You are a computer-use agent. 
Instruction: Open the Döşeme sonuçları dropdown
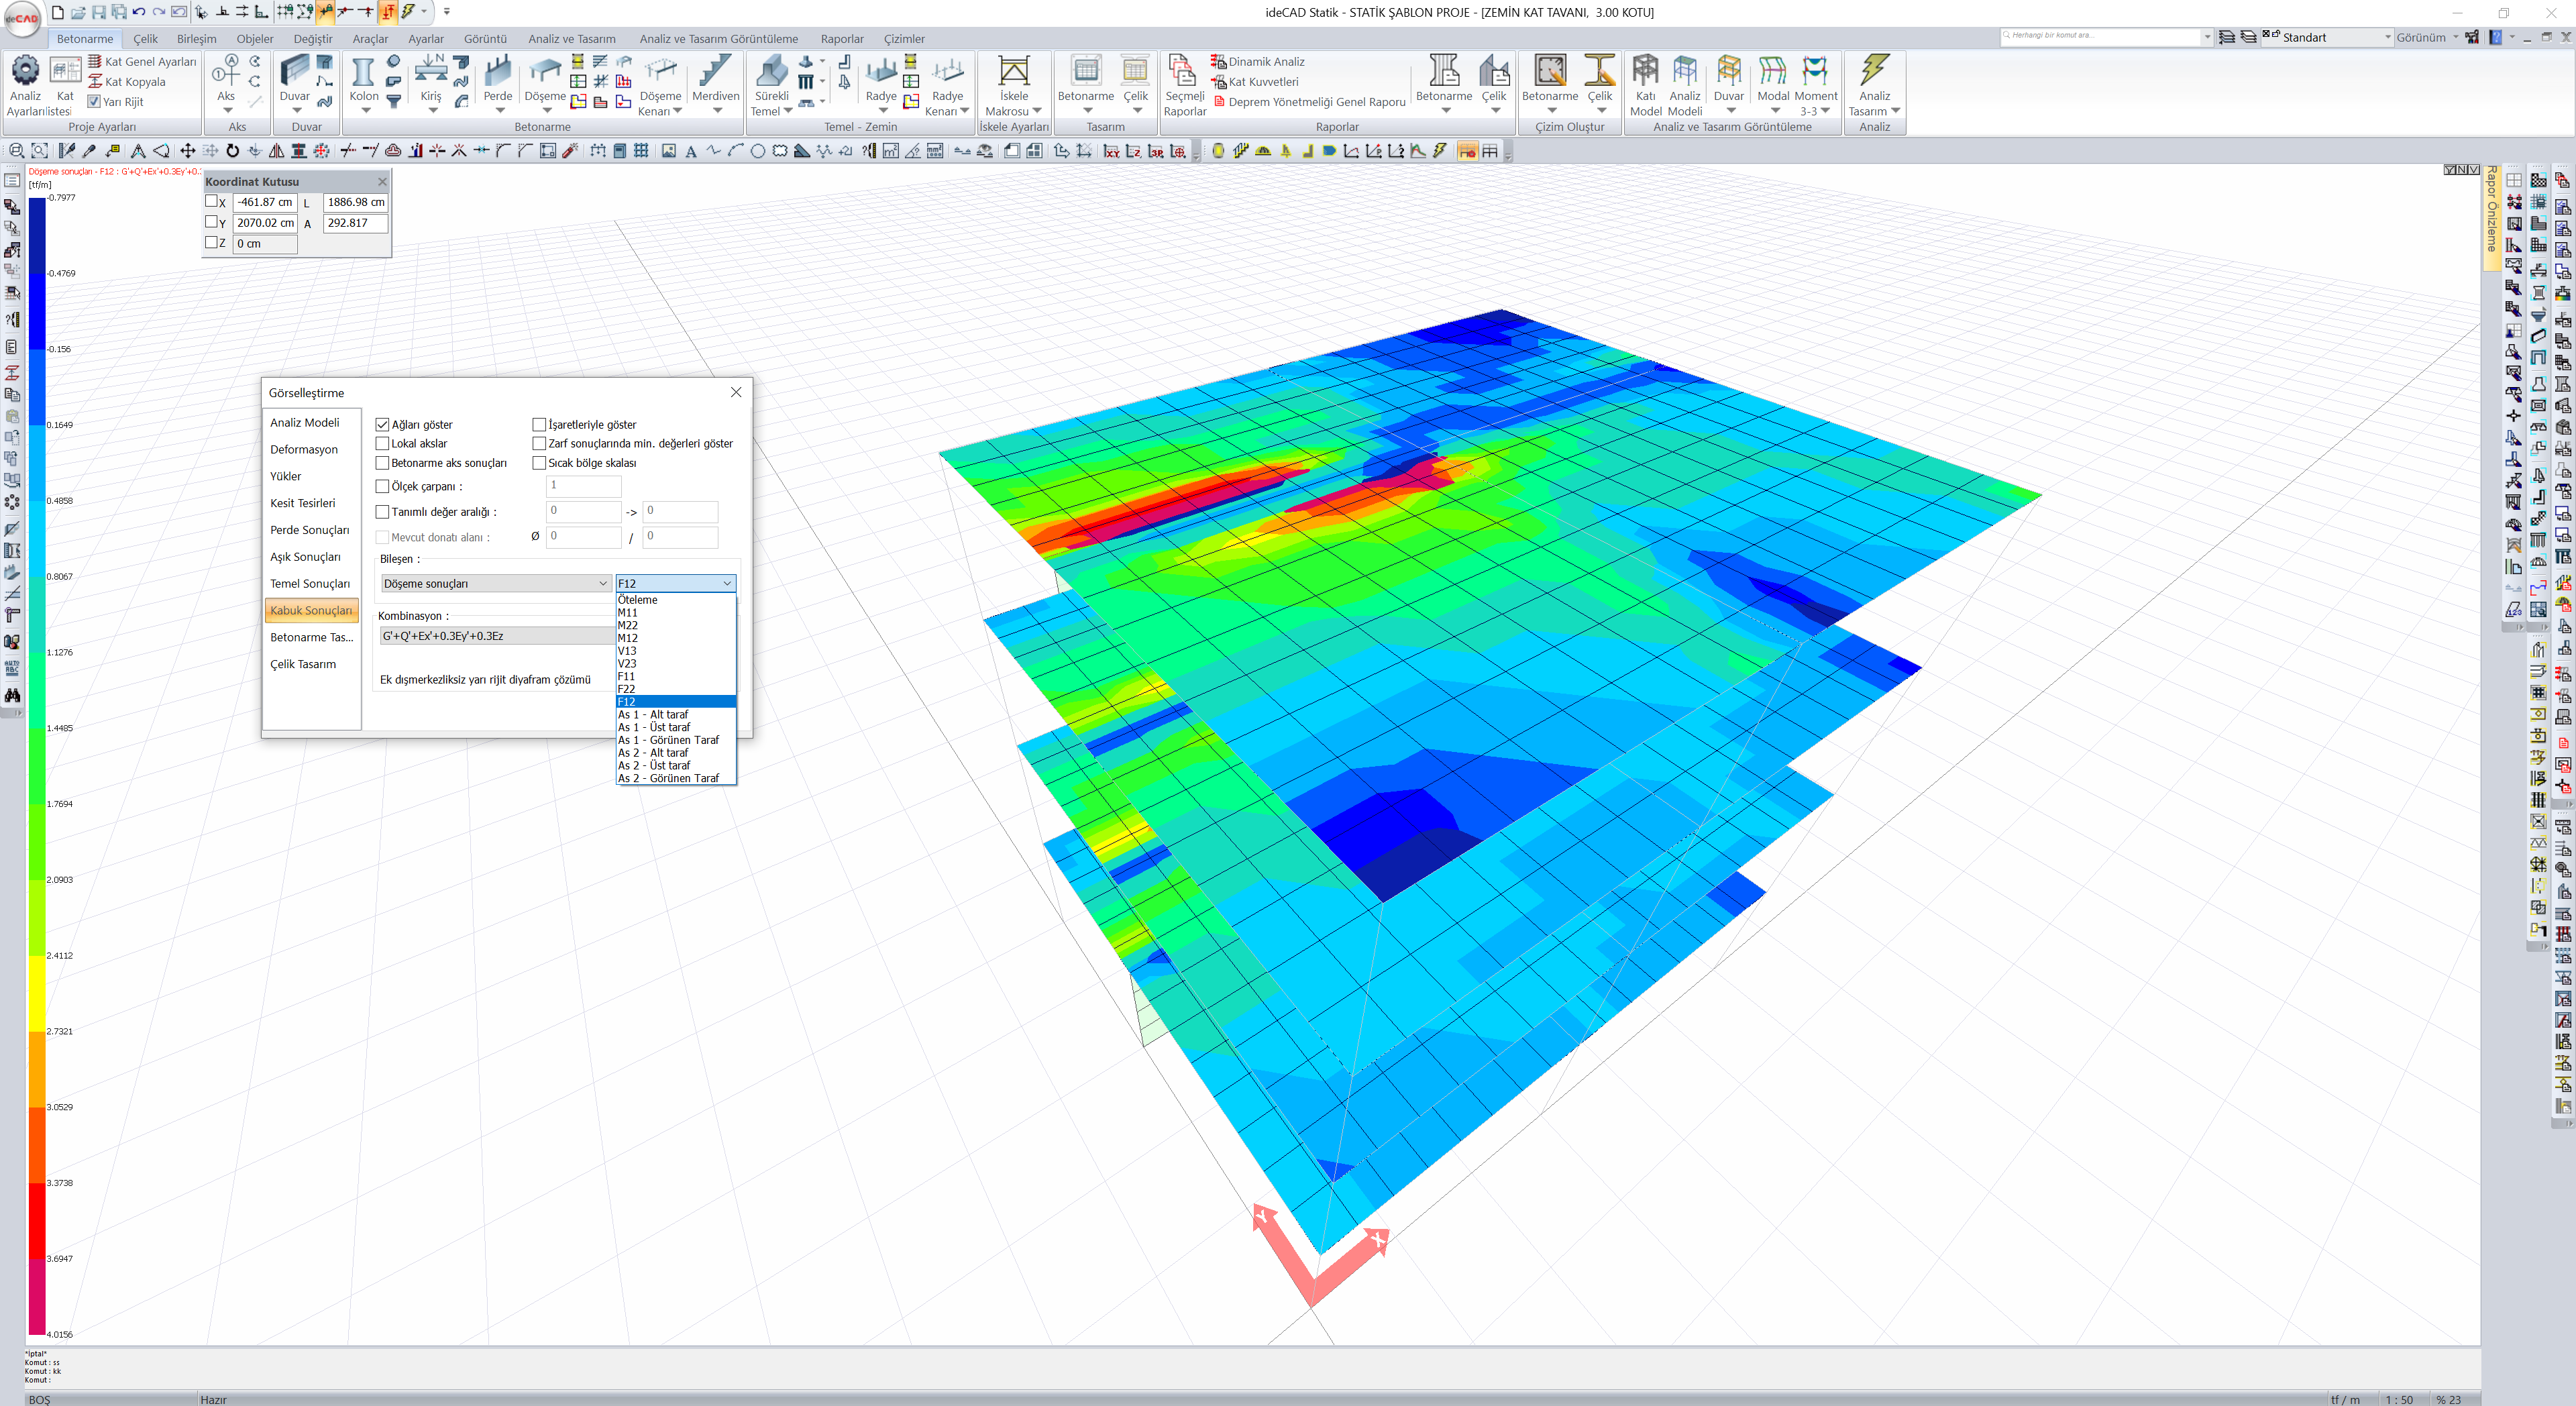[495, 583]
